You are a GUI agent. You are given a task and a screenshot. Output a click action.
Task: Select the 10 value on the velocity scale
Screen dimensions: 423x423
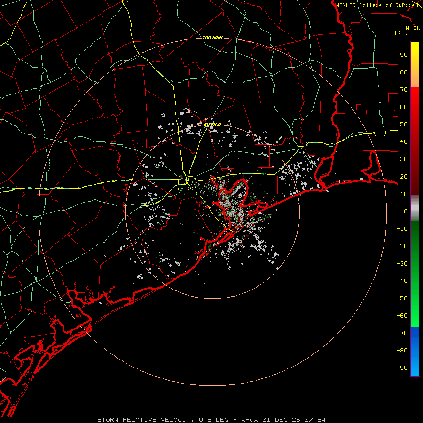tap(404, 194)
